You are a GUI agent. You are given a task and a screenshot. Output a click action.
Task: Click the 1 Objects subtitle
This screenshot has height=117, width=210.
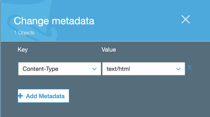click(24, 33)
